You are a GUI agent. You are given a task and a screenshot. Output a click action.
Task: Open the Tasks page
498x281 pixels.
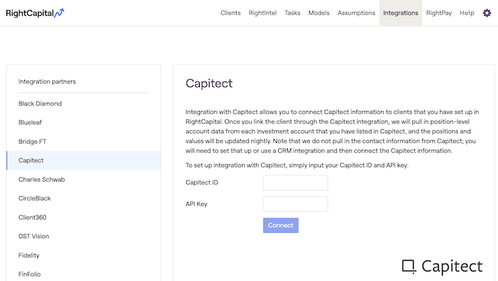click(x=292, y=13)
